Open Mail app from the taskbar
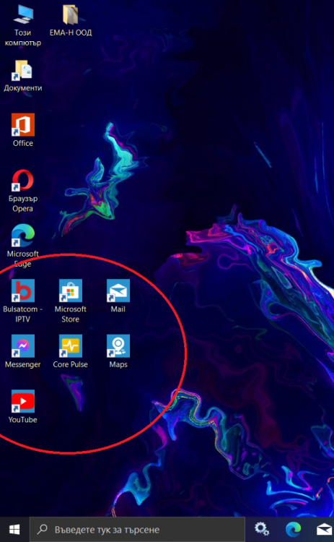Viewport: 334px width, 542px height. click(325, 530)
